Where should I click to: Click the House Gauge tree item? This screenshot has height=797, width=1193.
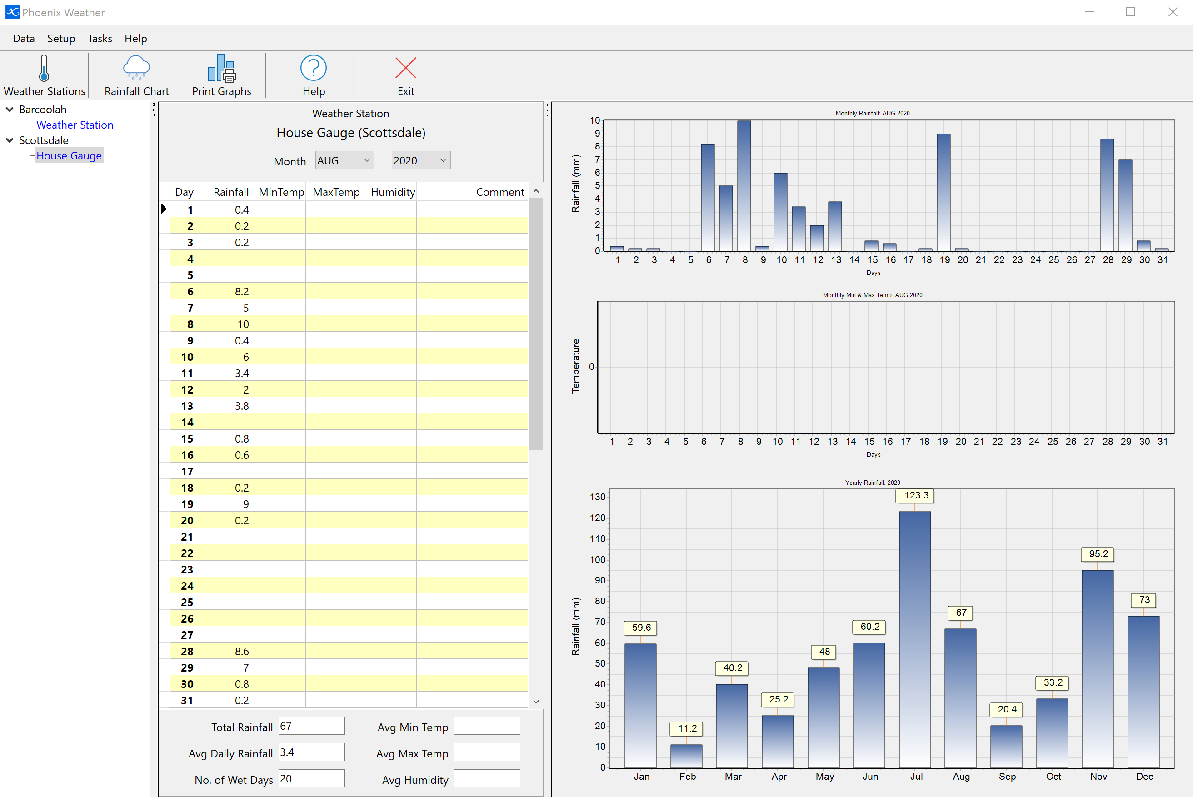pyautogui.click(x=70, y=156)
